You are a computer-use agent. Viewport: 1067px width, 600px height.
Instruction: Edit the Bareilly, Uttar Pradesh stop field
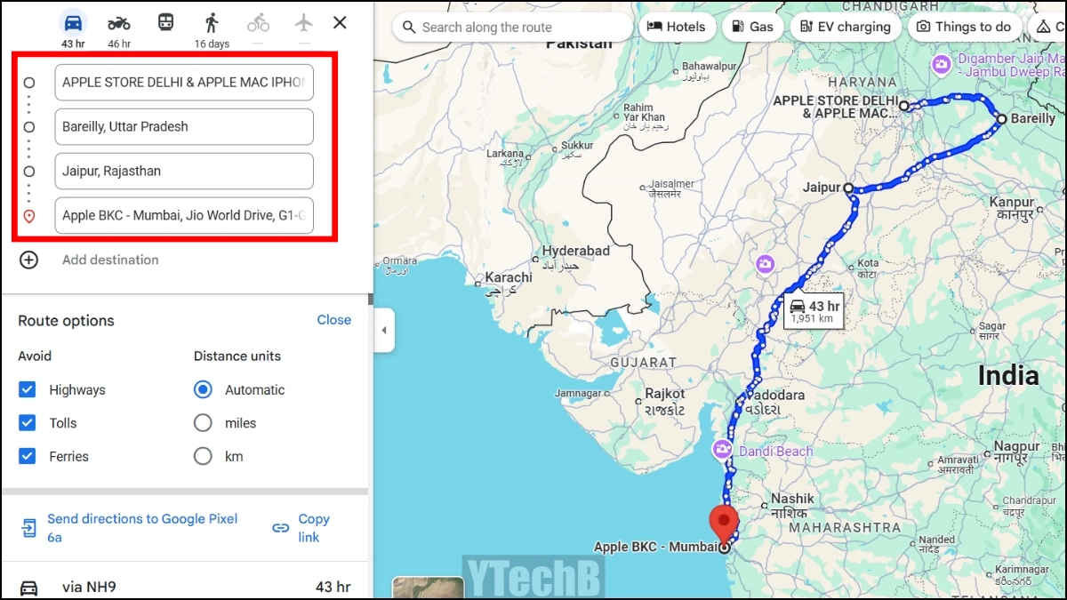point(184,126)
